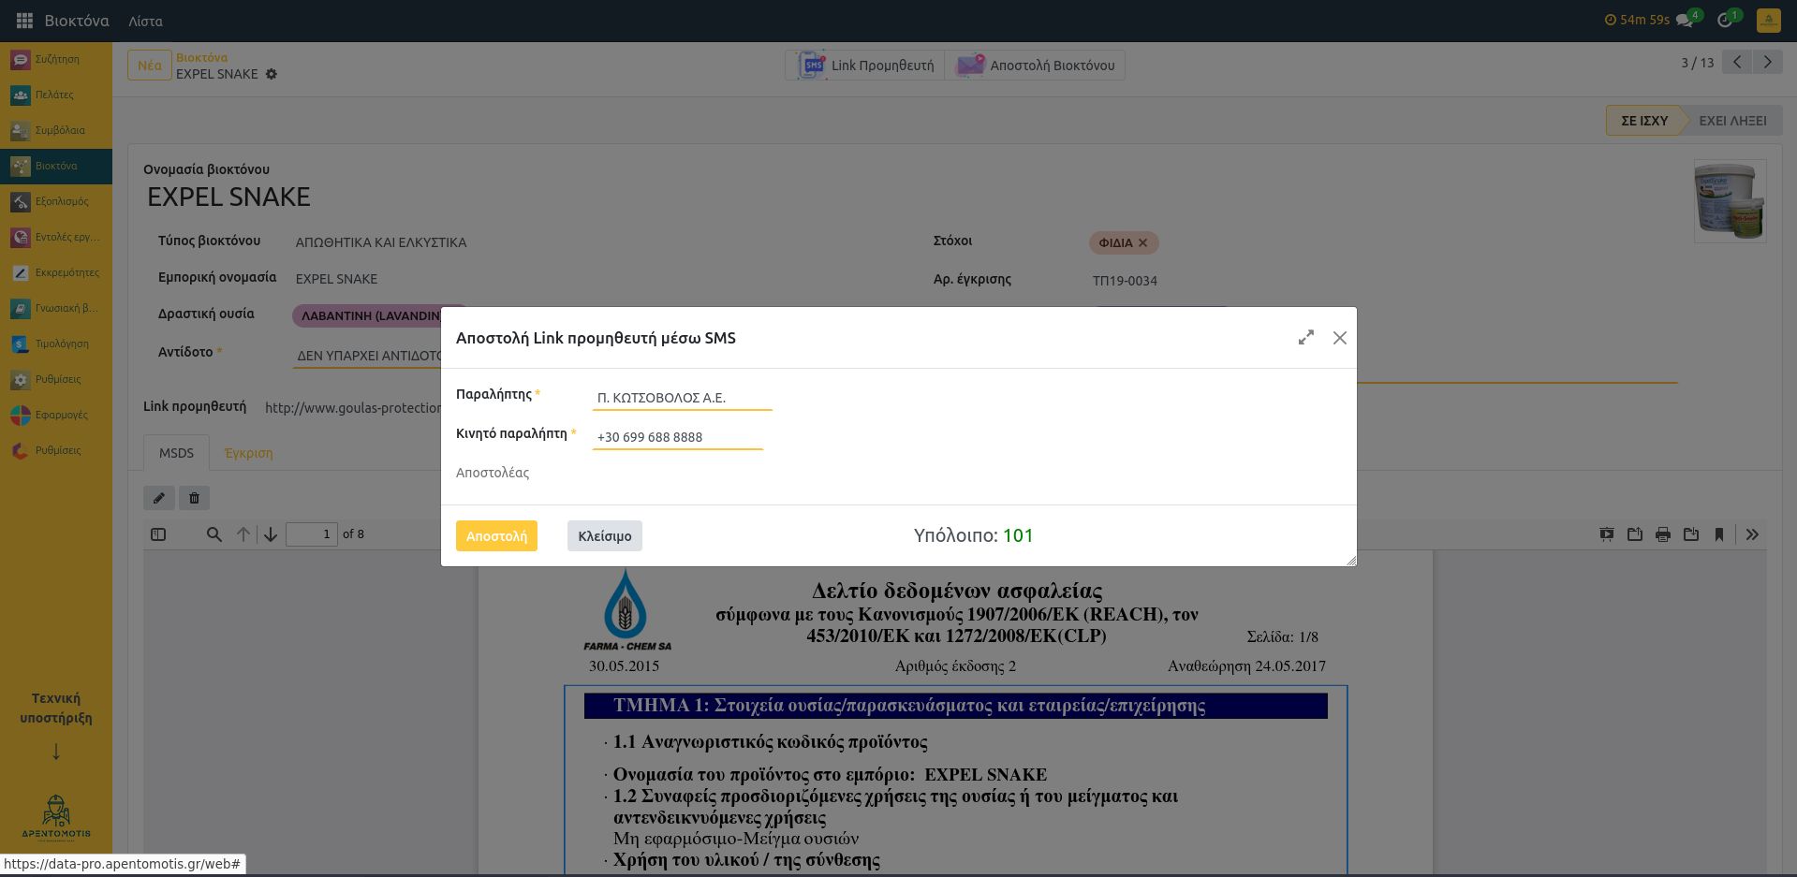Click the Τύπος βιοκτόνου value ΑΠΩΘΗΤΙΚΑ ΚΑΙ ΕΛΚΥΣΤΙΚΑ
Viewport: 1797px width, 877px height.
click(x=381, y=242)
